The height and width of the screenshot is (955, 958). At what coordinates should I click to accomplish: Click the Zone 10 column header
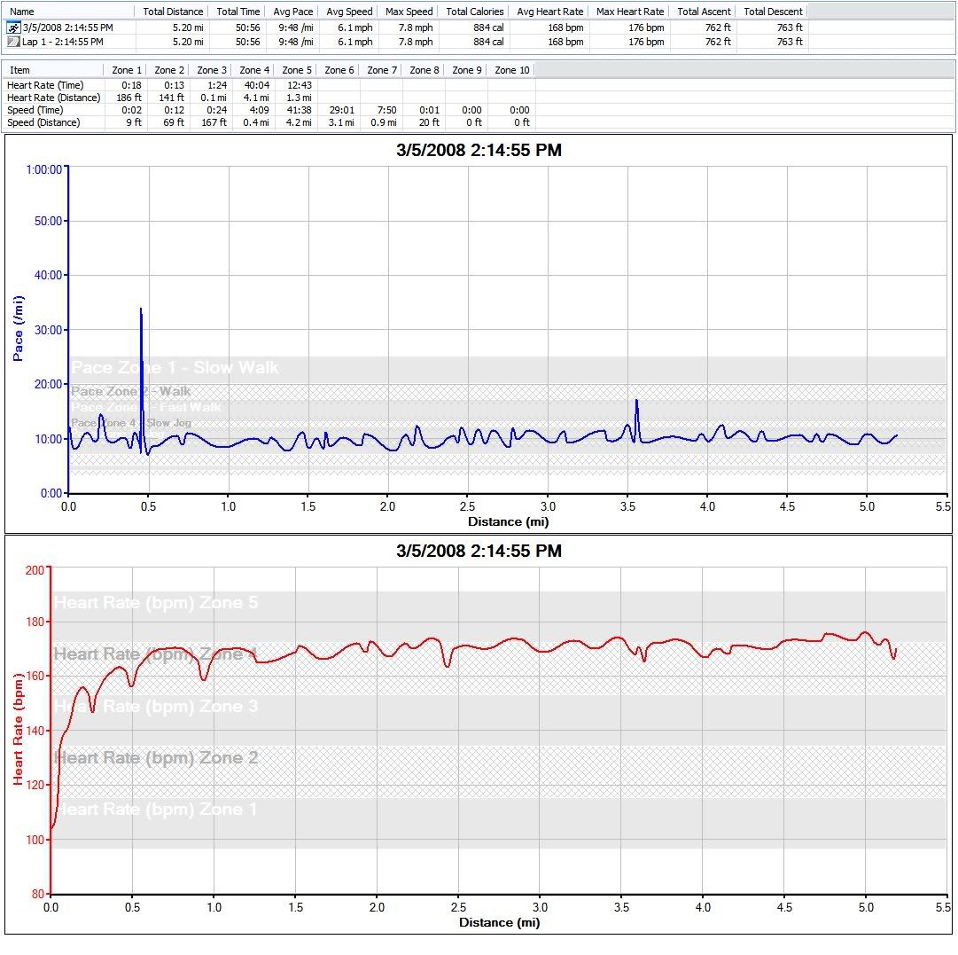pyautogui.click(x=511, y=70)
